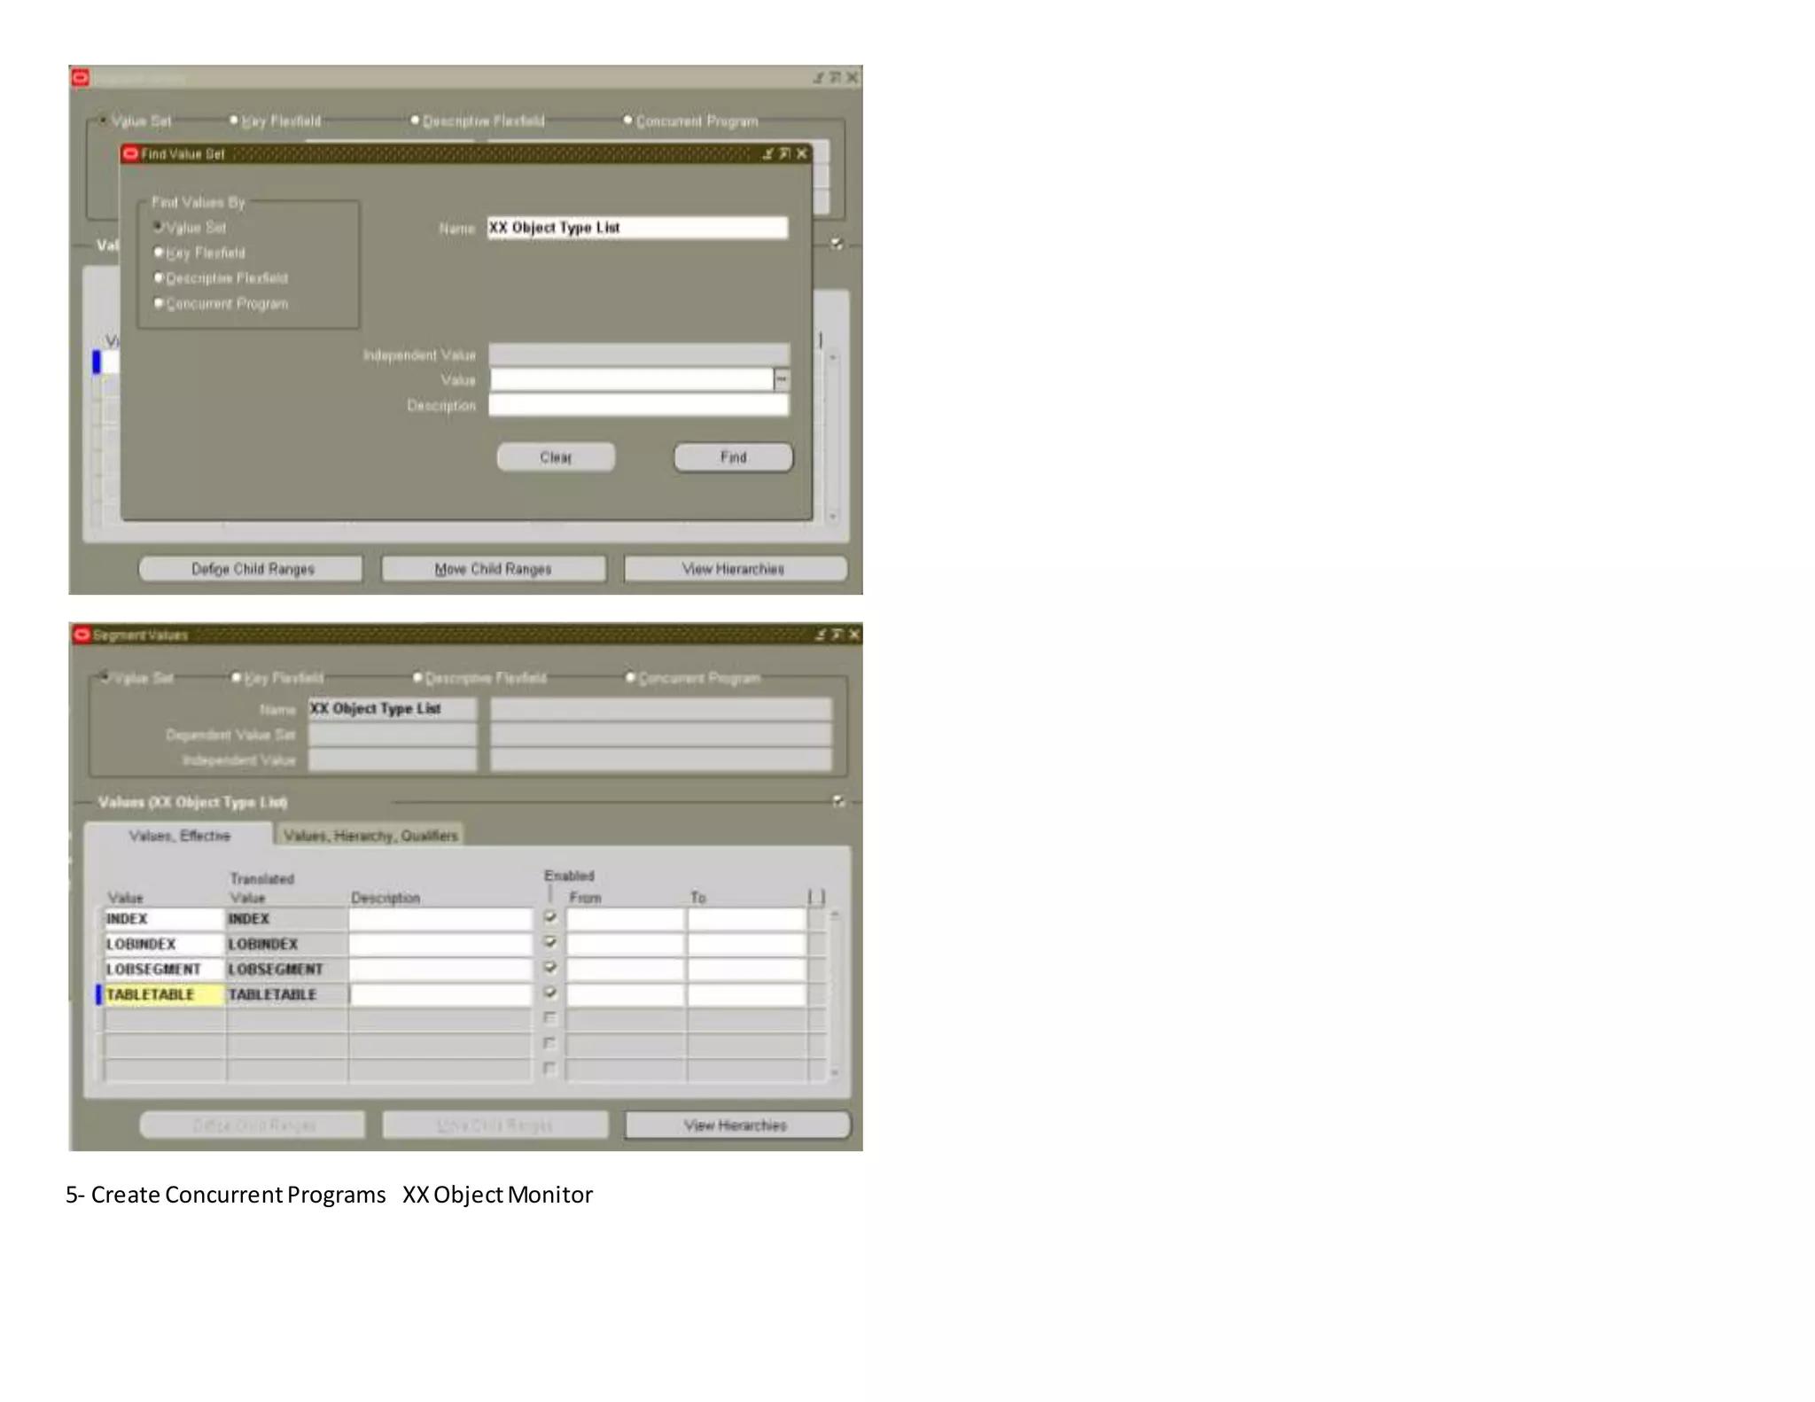Click the Value field in the Find Value Set dialog

[632, 380]
